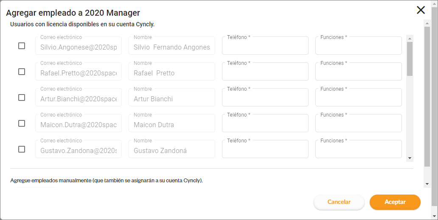Click the Teléfono field in Maicon Dutra's row
This screenshot has height=220, width=438.
point(265,123)
